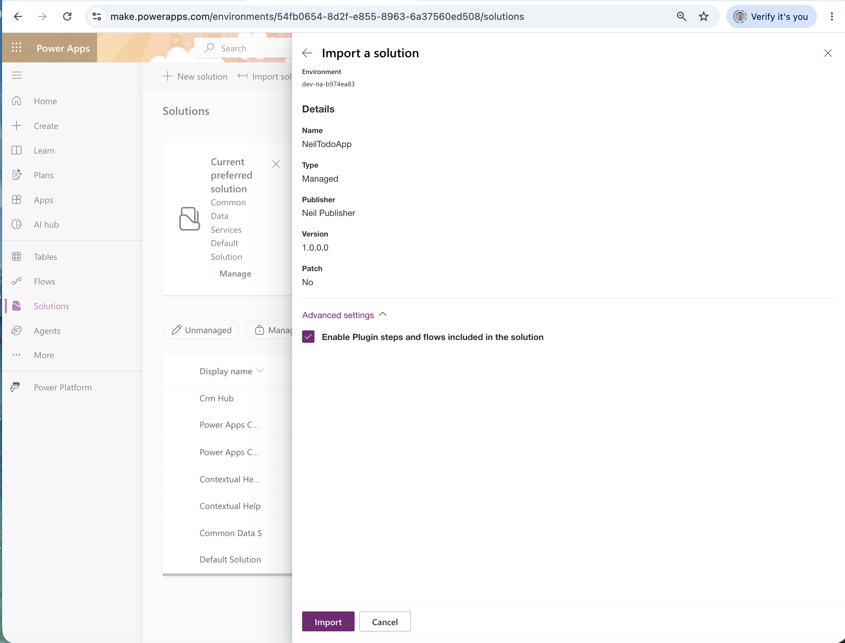Click Manage preferred solution button
Image resolution: width=845 pixels, height=643 pixels.
tap(235, 273)
